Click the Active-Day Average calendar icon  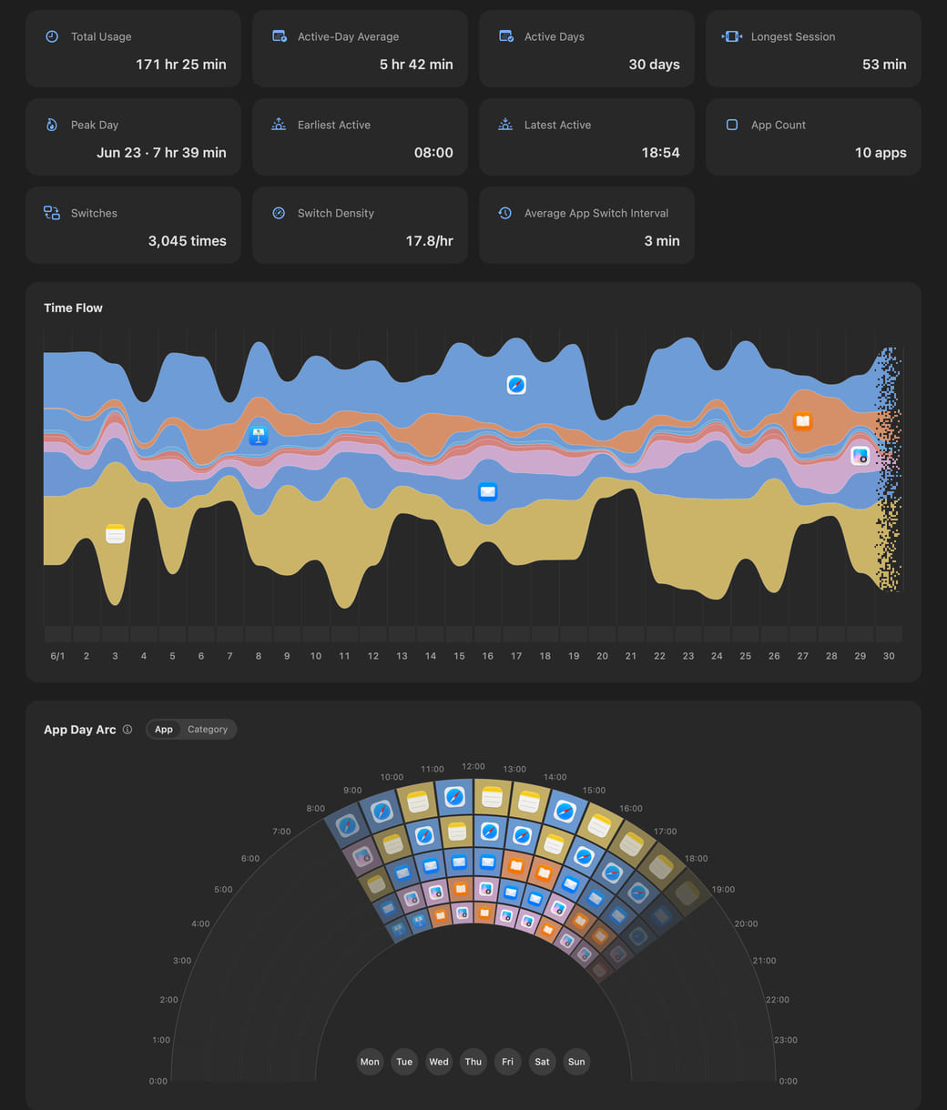(280, 36)
